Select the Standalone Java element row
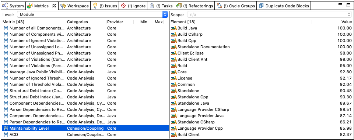The width and height of the screenshot is (354, 140). pyautogui.click(x=261, y=103)
